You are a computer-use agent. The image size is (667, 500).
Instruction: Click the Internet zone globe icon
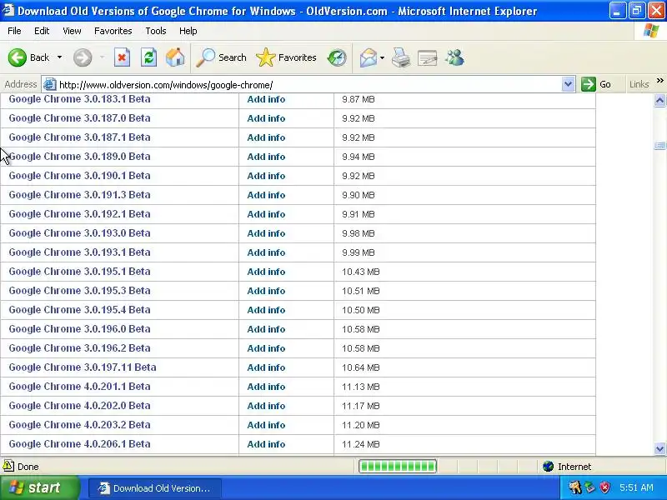click(548, 467)
